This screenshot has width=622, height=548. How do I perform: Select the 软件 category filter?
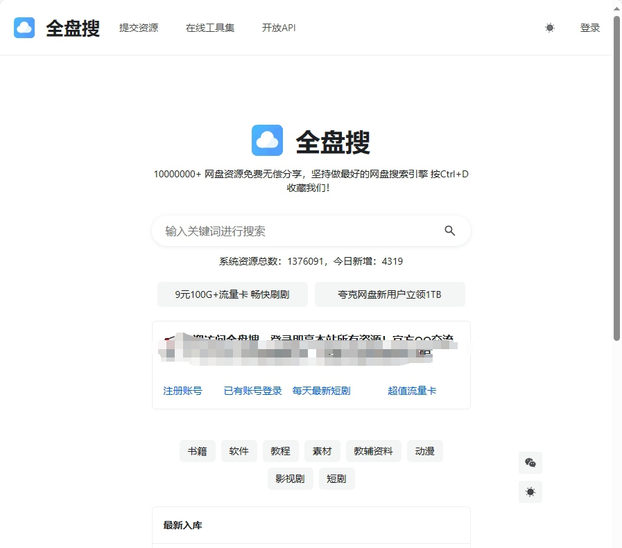point(239,450)
